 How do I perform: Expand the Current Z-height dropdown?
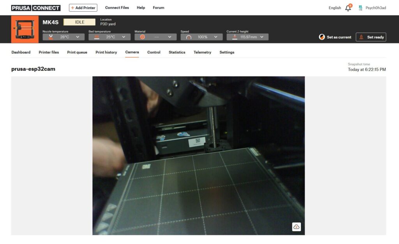(x=261, y=37)
